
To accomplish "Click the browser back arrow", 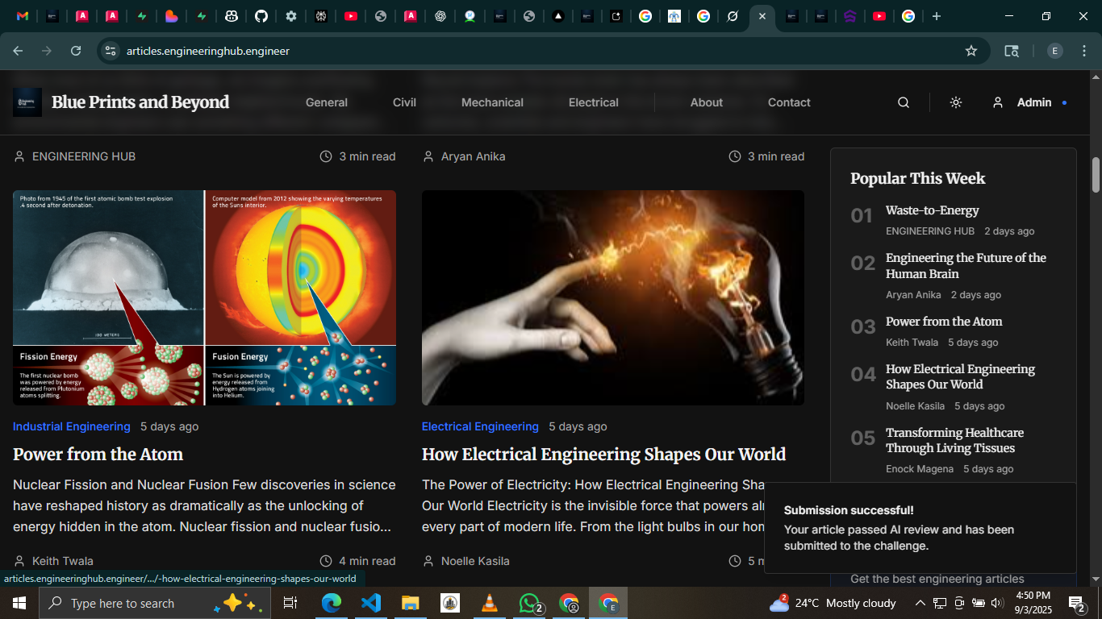I will 18,51.
